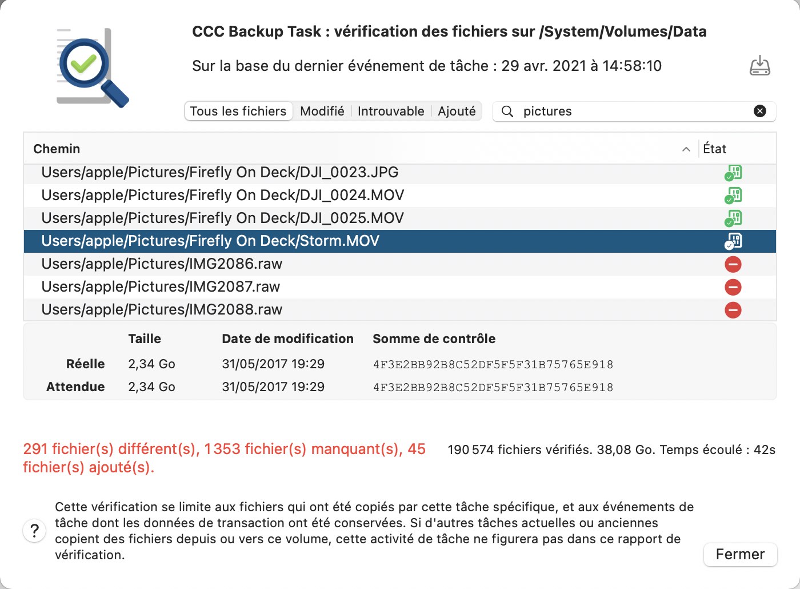Click verified status icon for DJI_0023.JPG
The width and height of the screenshot is (800, 589).
[x=733, y=173]
